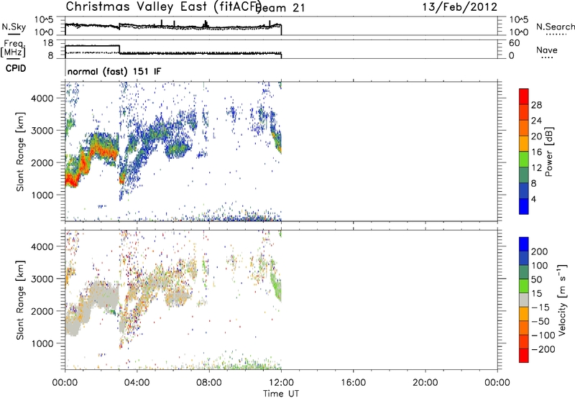This screenshot has height=398, width=575.
Task: Select the '24' value on the Power colorbar
Action: [x=536, y=121]
